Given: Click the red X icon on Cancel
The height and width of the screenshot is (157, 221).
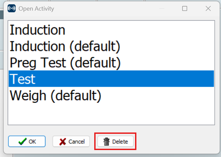Looking at the screenshot, I should tap(63, 141).
